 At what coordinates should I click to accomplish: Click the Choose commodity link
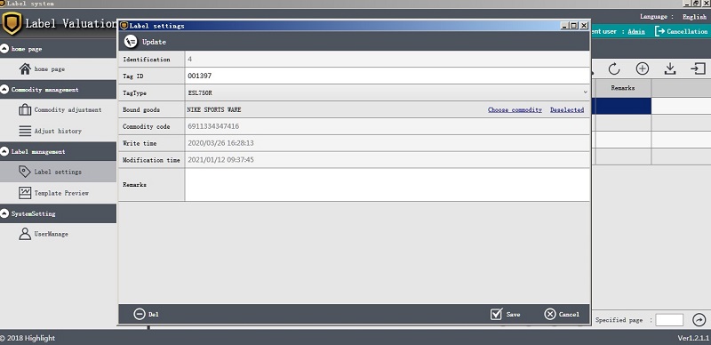point(515,110)
